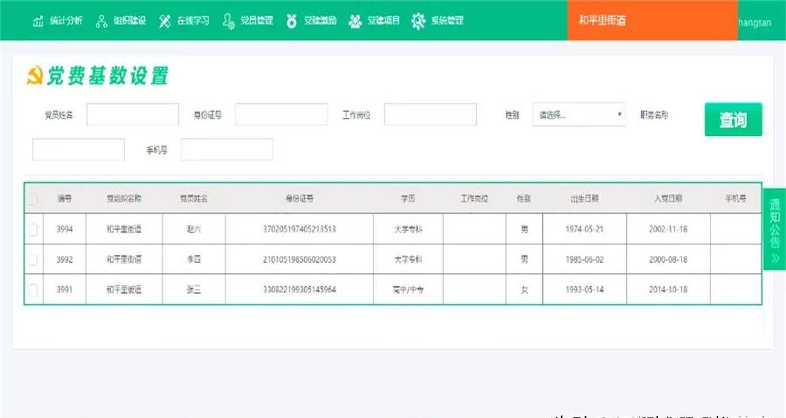Click the green 查询 button
Viewport: 786px width, 418px height.
pyautogui.click(x=733, y=120)
